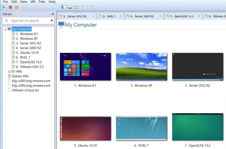Image resolution: width=226 pixels, height=149 pixels.
Task: Click the library search field
Action: [x=28, y=21]
